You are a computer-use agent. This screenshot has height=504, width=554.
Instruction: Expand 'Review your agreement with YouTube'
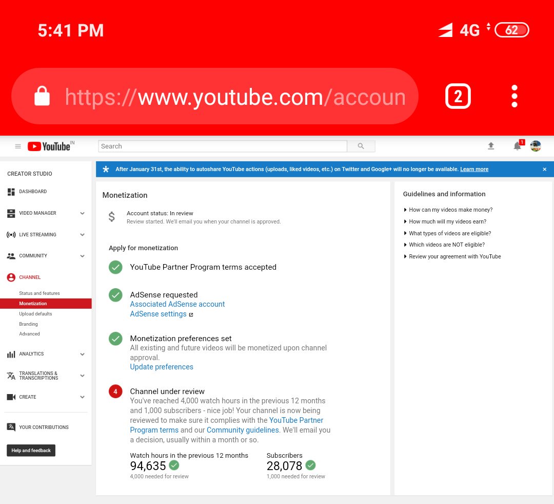pyautogui.click(x=452, y=256)
